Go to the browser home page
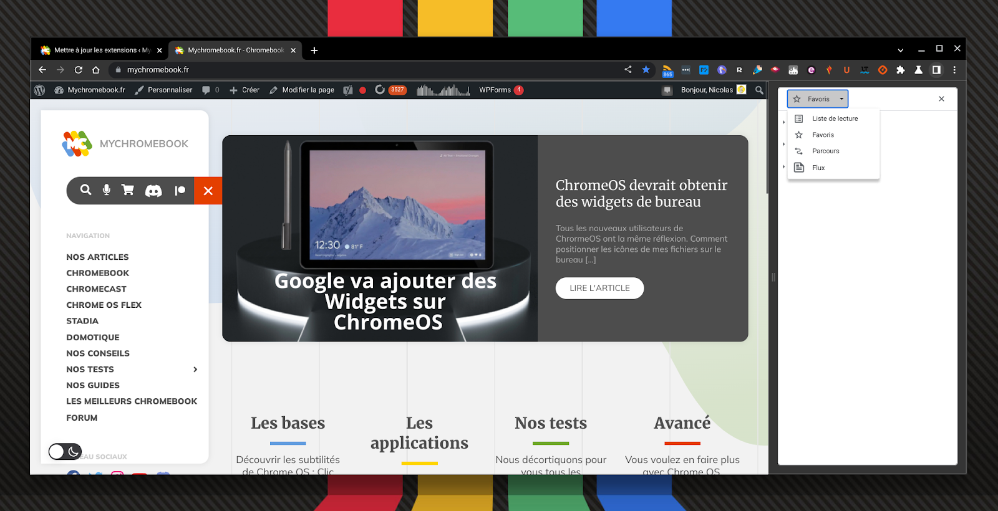Screen dimensions: 998x511 [96, 70]
